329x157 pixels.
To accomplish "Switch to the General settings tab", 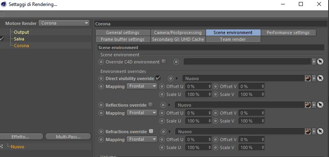I will 123,33.
